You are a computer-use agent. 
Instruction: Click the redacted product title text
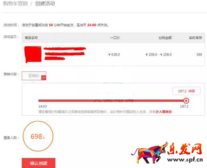pos(65,54)
